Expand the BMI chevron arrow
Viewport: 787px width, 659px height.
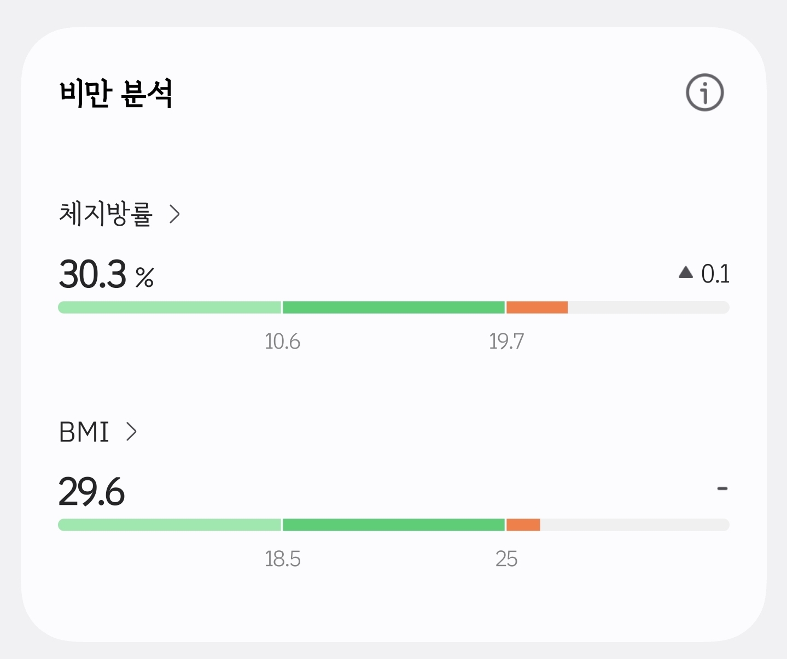(131, 432)
